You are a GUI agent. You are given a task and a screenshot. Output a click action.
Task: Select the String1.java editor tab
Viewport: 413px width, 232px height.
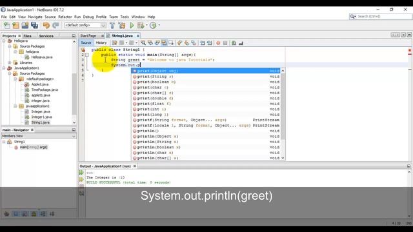(122, 35)
